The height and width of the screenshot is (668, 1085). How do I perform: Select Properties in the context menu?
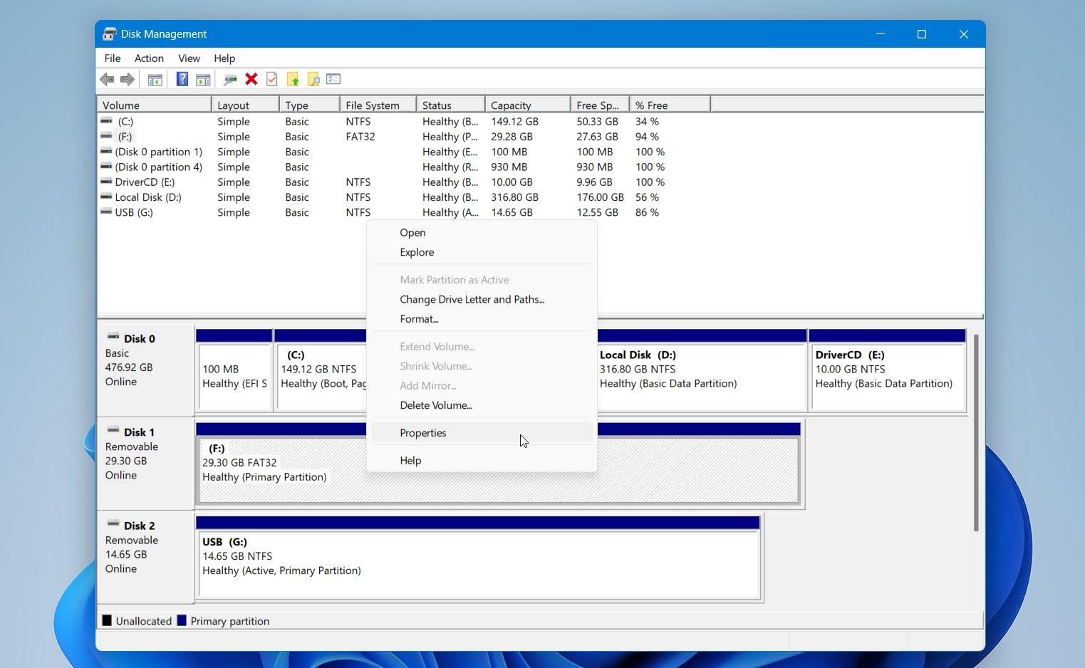482,433
